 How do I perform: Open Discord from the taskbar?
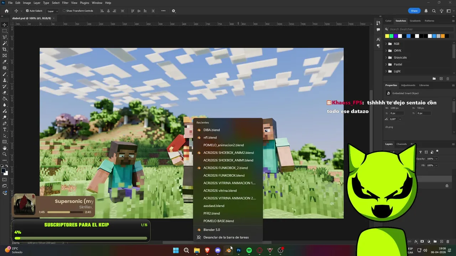[x=218, y=250]
